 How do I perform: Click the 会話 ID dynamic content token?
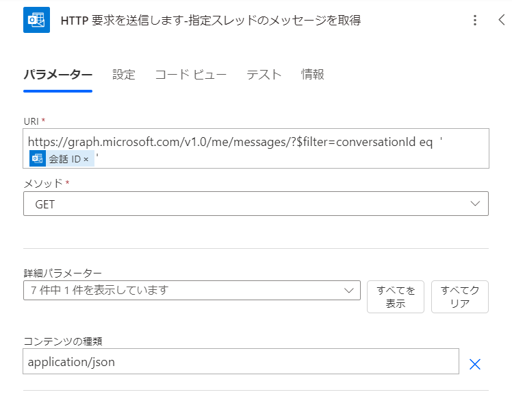[62, 158]
